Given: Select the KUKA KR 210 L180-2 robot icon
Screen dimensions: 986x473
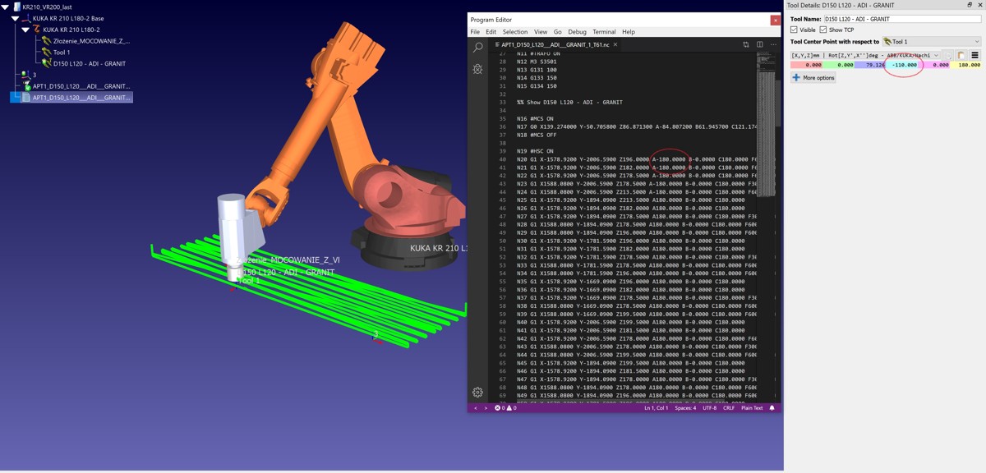Looking at the screenshot, I should coord(36,30).
